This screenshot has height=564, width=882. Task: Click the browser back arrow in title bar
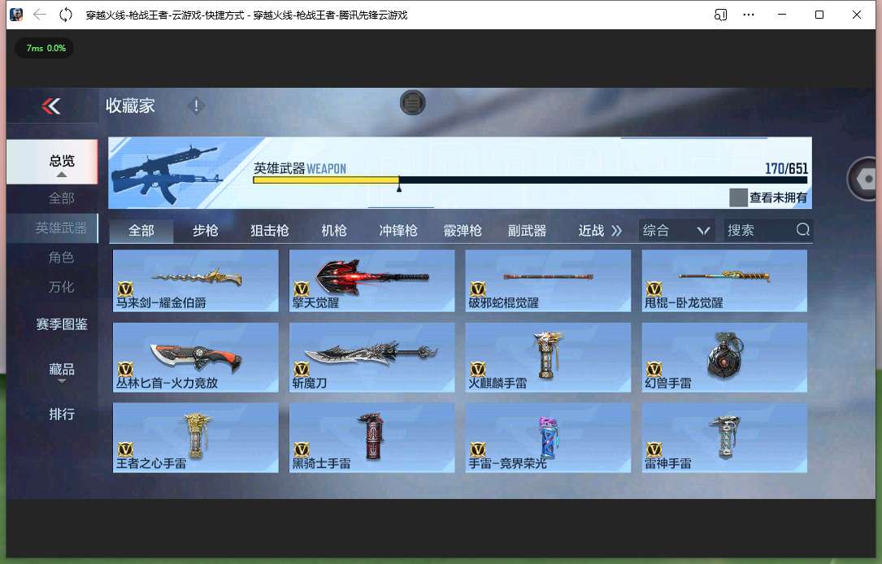pyautogui.click(x=39, y=15)
